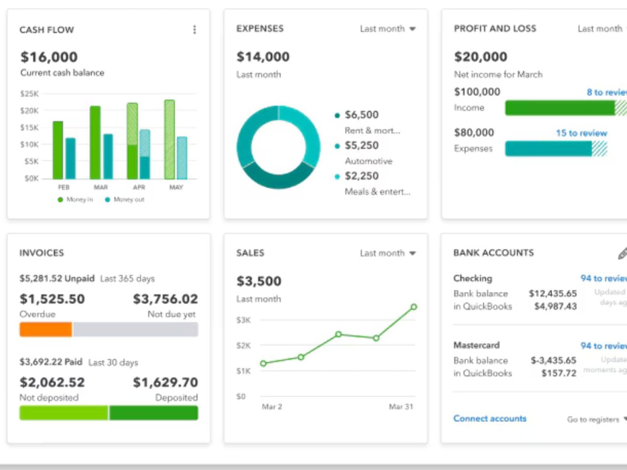Click the first sales point near Mar 2
This screenshot has height=470, width=627.
[x=263, y=363]
